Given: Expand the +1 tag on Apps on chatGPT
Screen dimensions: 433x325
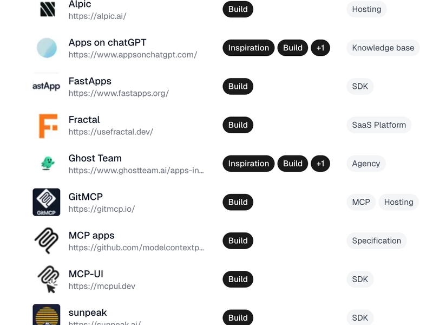Looking at the screenshot, I should tap(320, 48).
